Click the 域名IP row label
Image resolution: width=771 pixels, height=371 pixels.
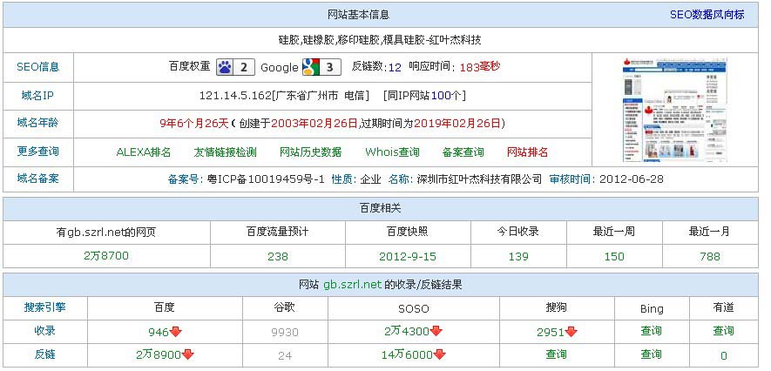click(37, 95)
